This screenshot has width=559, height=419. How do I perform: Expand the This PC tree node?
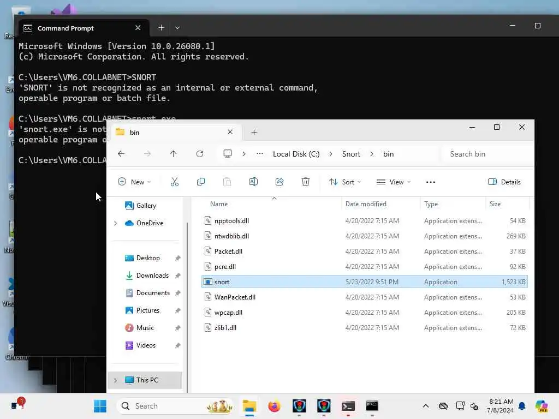pos(116,380)
